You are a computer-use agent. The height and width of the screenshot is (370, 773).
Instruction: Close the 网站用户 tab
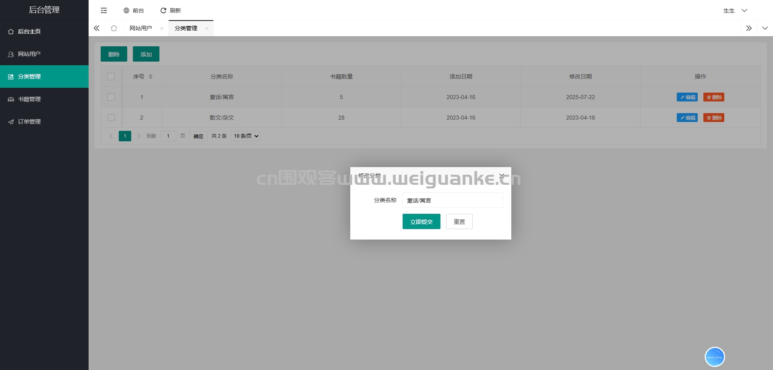162,28
